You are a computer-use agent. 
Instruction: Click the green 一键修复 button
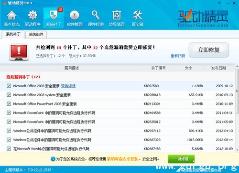pos(181,159)
